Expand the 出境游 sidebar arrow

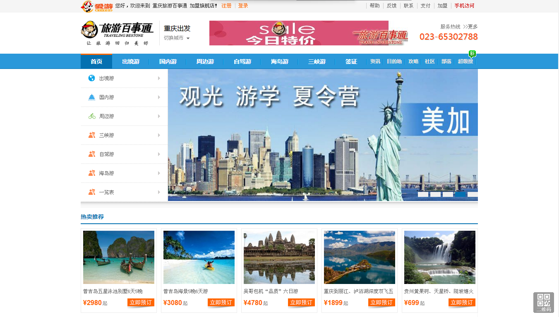(x=159, y=78)
